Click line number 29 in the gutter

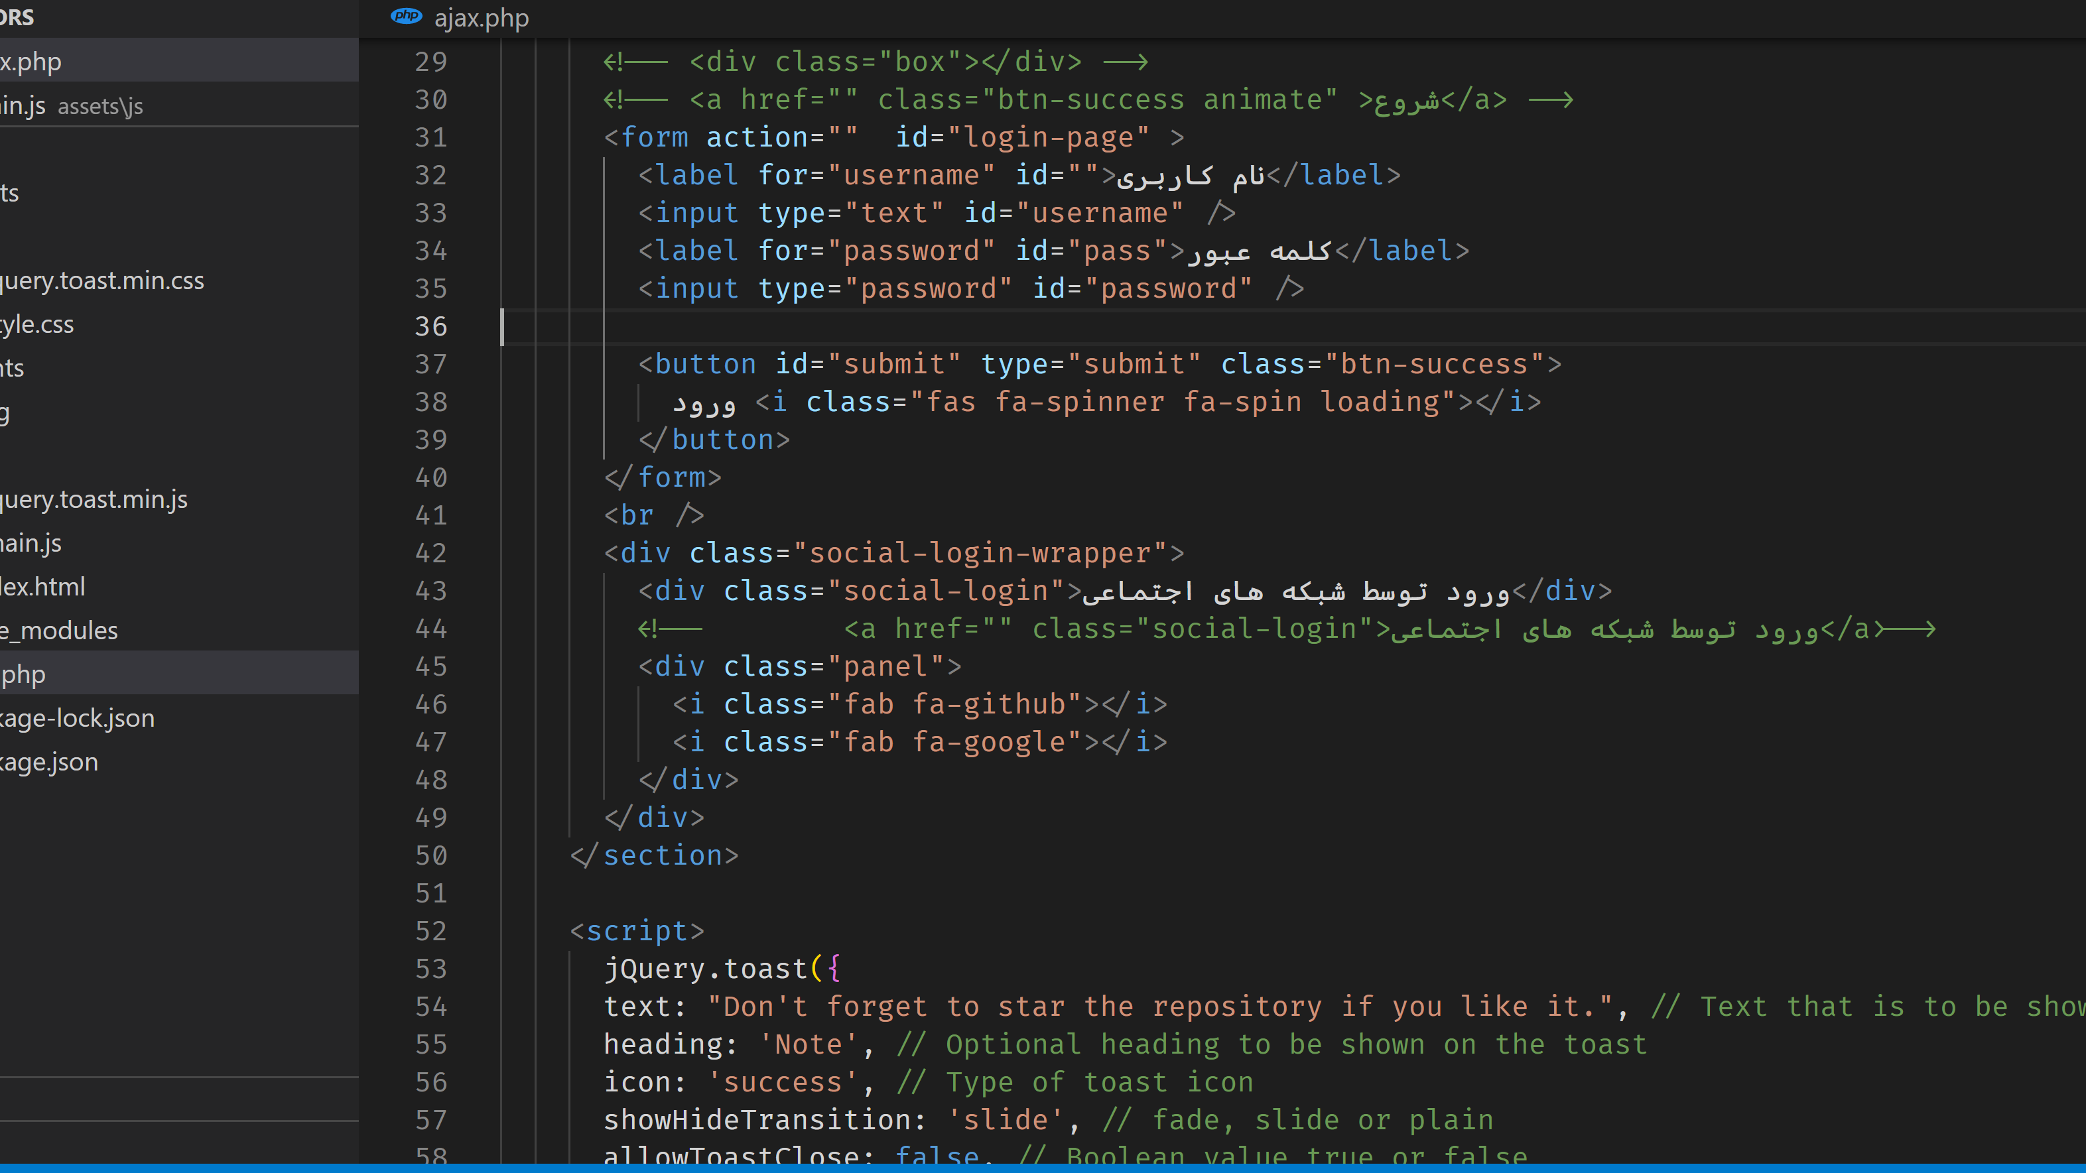(431, 62)
